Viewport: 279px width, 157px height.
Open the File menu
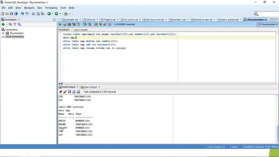[3, 8]
